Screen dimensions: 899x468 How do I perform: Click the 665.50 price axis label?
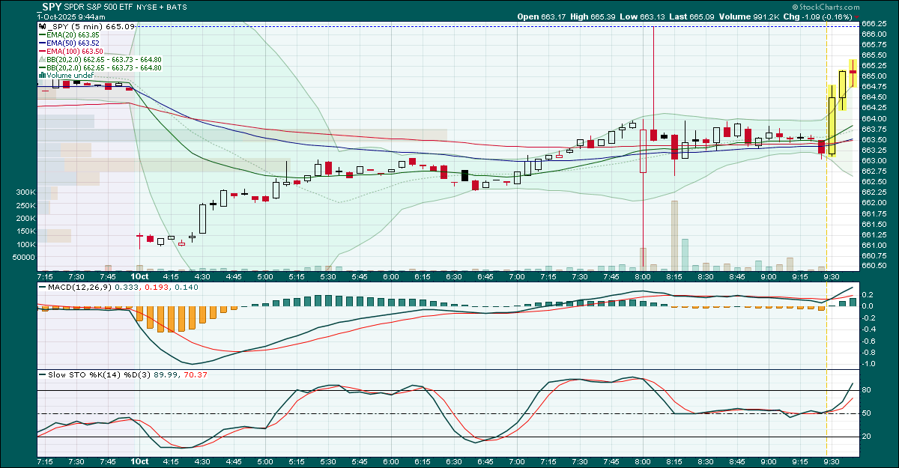[874, 55]
